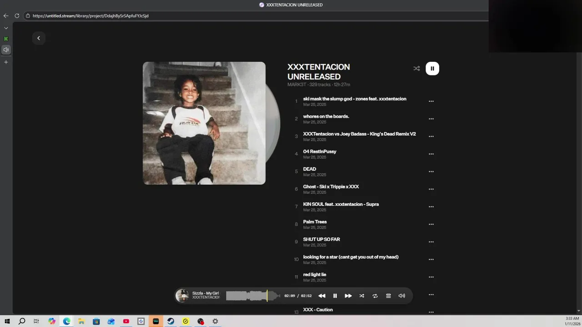Skip to previous track in player
The image size is (582, 327).
(322, 296)
